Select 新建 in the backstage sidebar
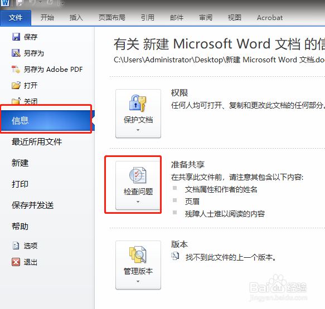 click(20, 163)
